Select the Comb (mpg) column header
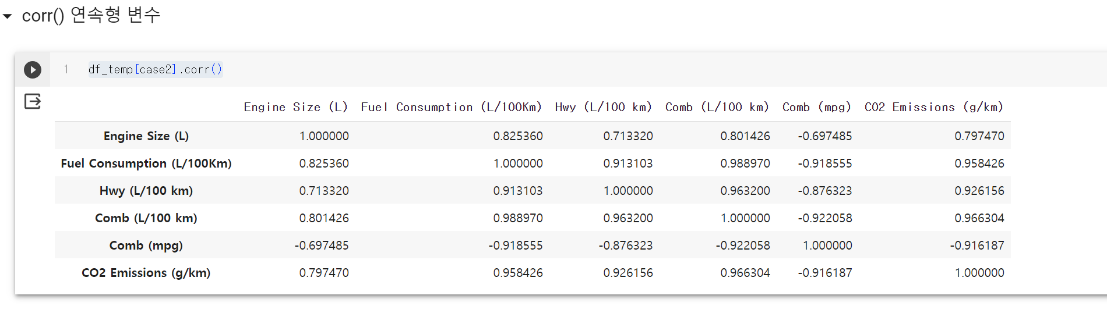Viewport: 1107px width, 313px height. click(x=816, y=107)
